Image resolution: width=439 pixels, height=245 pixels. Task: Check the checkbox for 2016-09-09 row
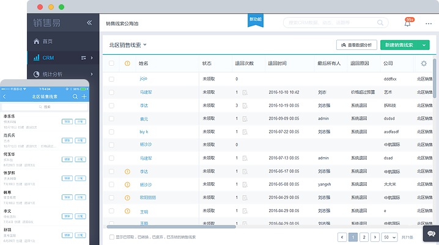pyautogui.click(x=111, y=119)
